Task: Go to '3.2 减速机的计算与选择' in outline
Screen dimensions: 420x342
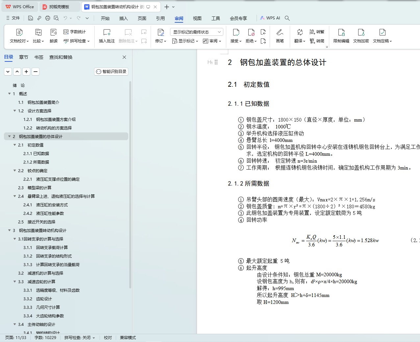Action: point(40,273)
